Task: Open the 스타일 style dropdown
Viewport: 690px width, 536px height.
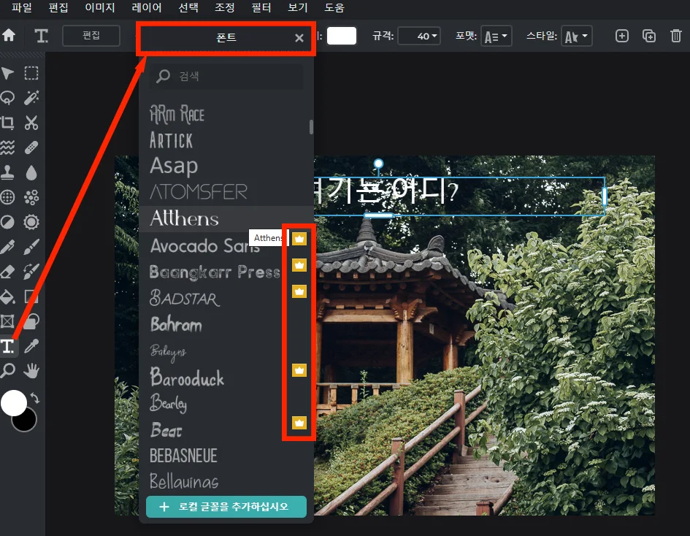Action: coord(576,35)
